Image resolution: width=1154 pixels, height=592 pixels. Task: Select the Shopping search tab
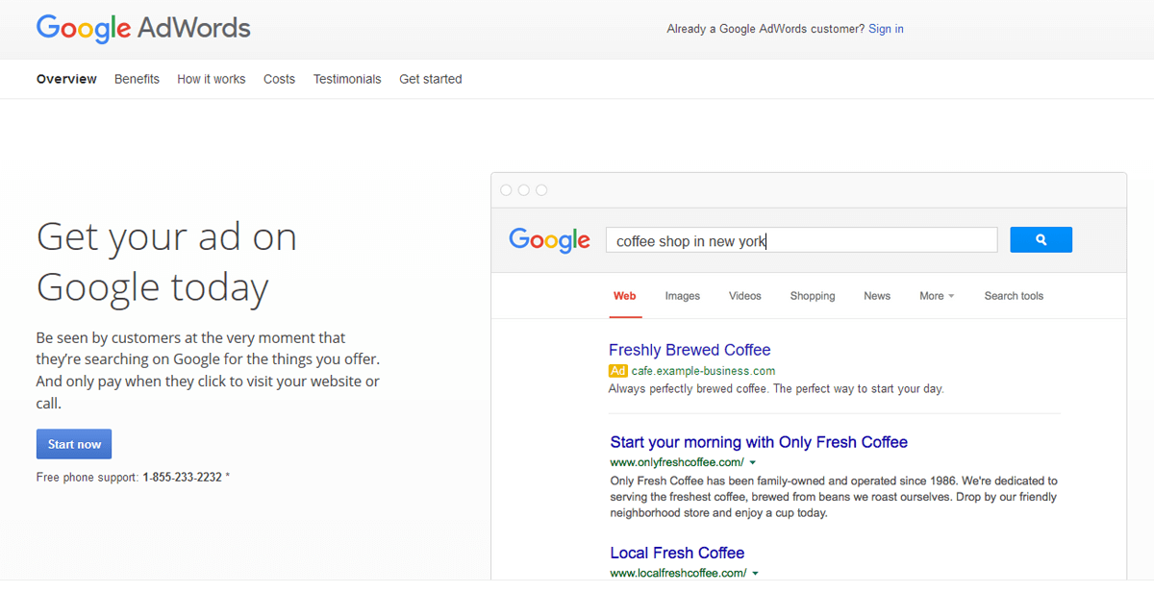tap(813, 296)
